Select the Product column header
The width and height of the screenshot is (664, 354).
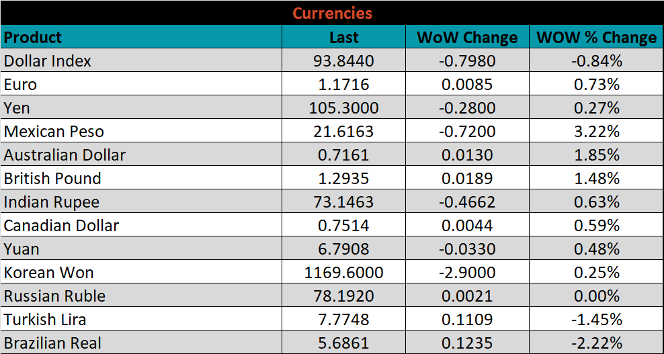(x=32, y=37)
